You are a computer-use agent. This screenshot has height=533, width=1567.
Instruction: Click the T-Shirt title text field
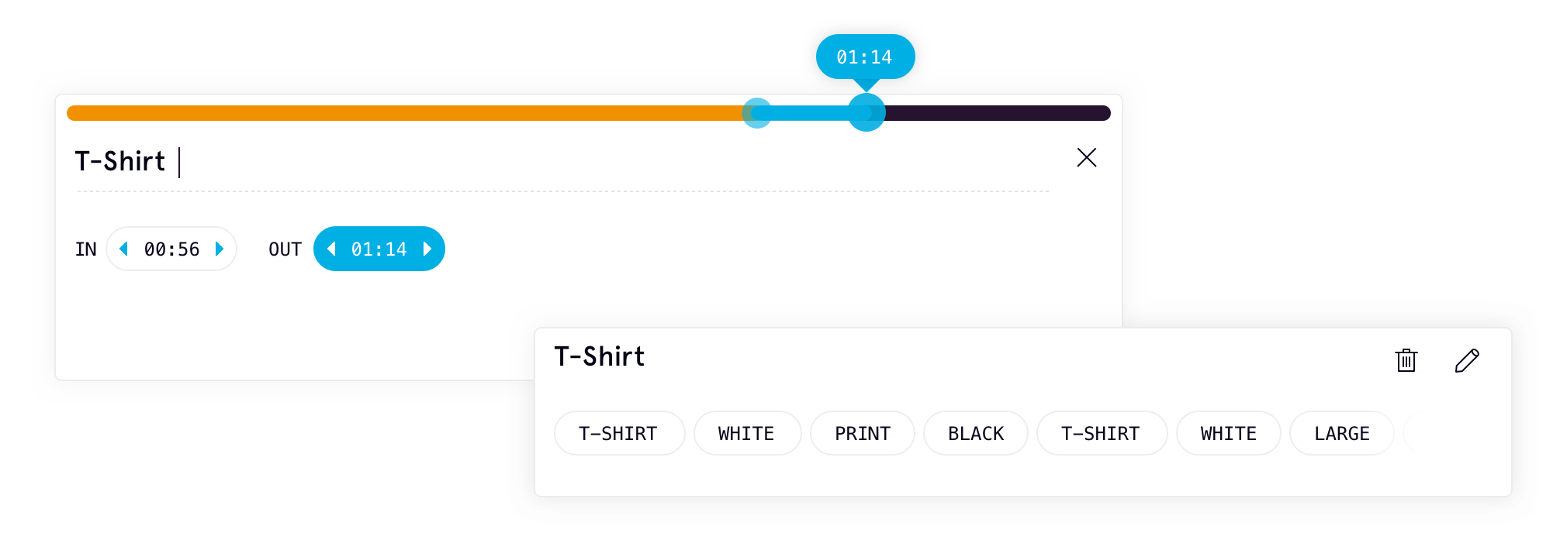(562, 163)
